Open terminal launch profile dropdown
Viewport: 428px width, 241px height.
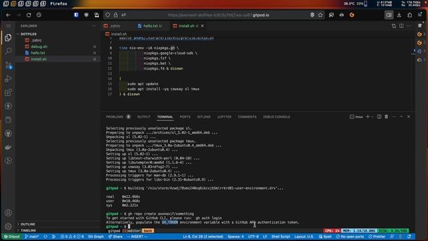[372, 116]
